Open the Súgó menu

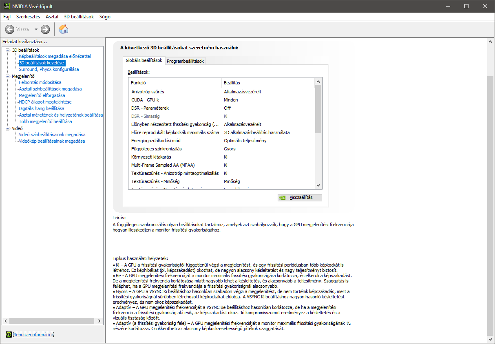point(105,17)
